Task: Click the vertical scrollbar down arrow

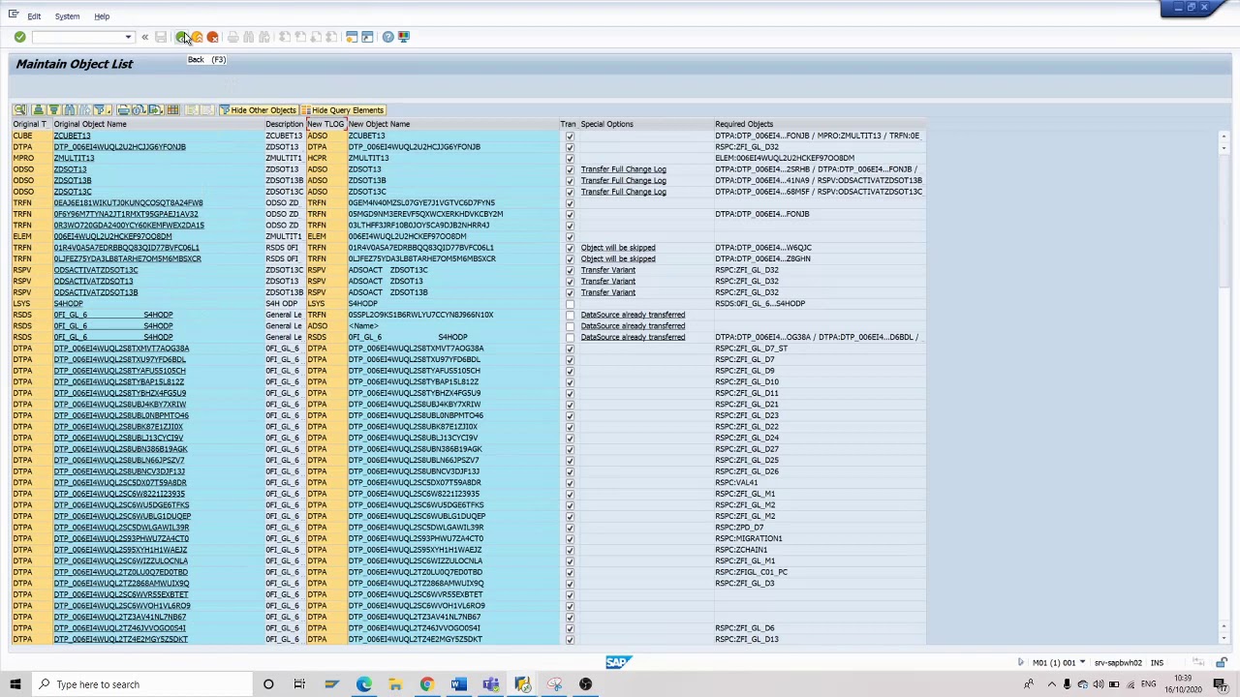Action: 1224,636
